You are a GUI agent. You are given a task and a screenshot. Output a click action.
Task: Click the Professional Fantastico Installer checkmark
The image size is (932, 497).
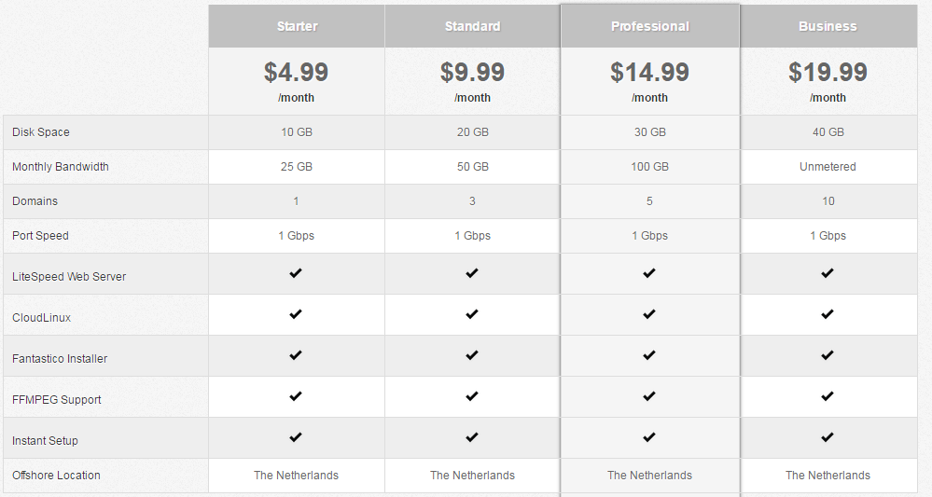(x=649, y=355)
